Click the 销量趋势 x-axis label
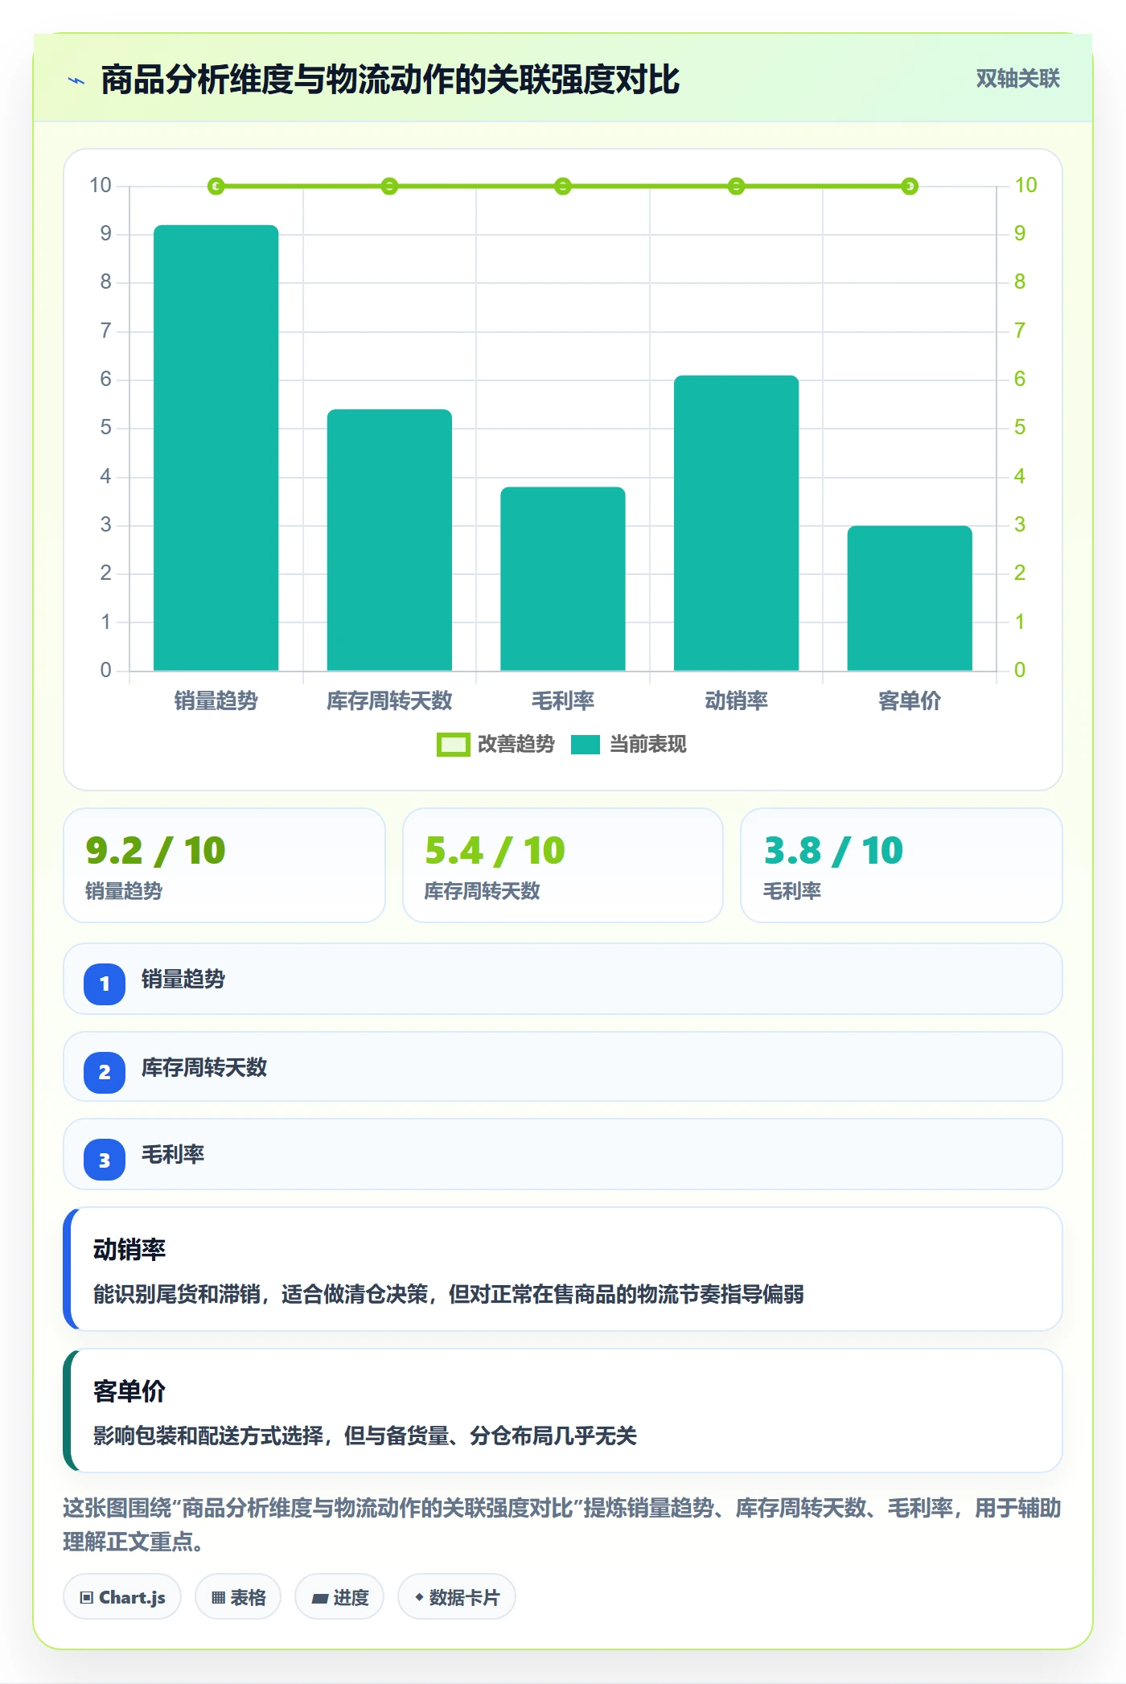Viewport: 1126px width, 1684px height. tap(216, 701)
